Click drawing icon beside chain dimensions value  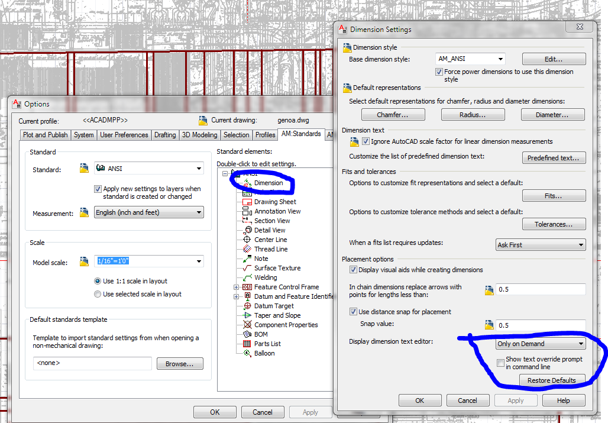(x=489, y=290)
